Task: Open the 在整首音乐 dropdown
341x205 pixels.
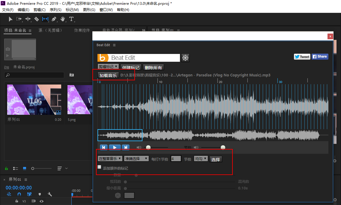Action: pos(110,159)
